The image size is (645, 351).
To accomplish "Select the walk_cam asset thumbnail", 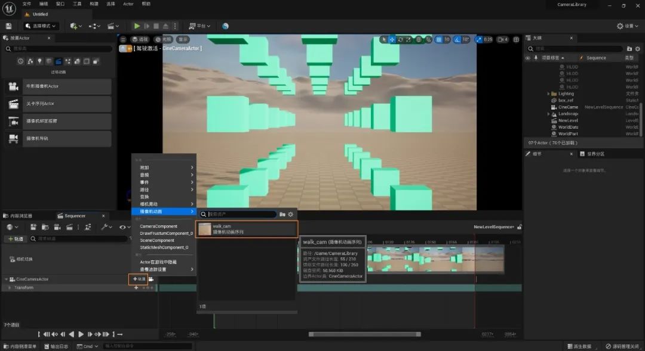I will 205,229.
